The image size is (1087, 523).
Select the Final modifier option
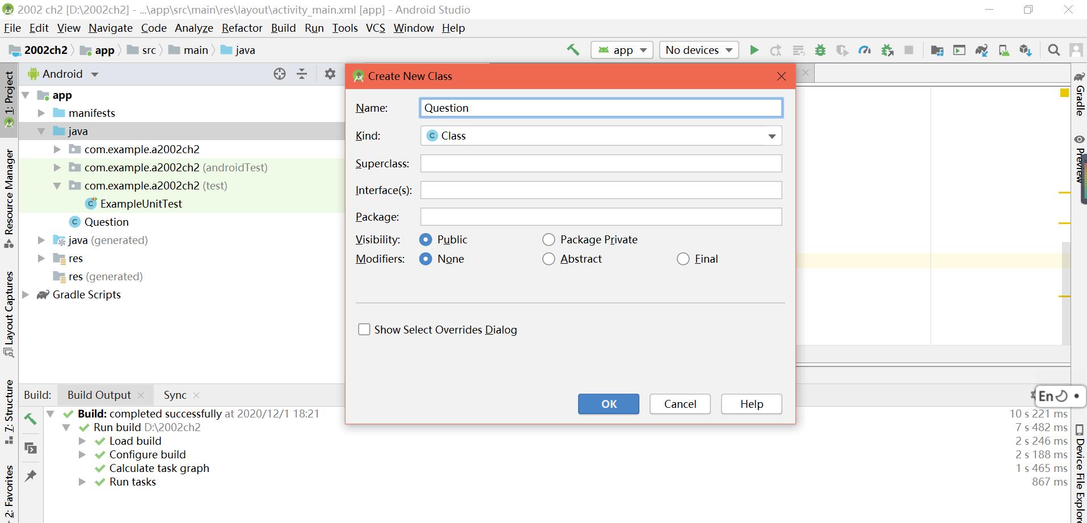pyautogui.click(x=683, y=259)
